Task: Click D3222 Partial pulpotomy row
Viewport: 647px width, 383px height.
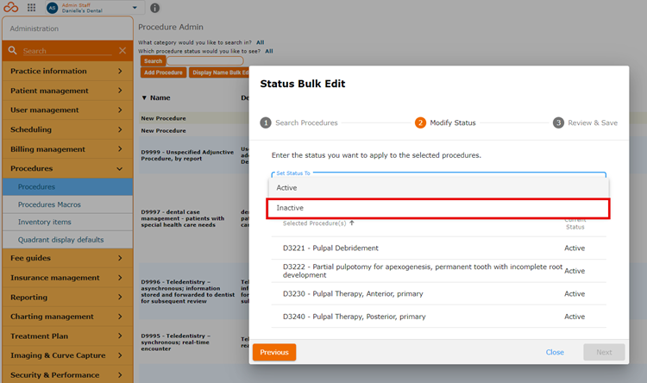Action: click(x=438, y=271)
